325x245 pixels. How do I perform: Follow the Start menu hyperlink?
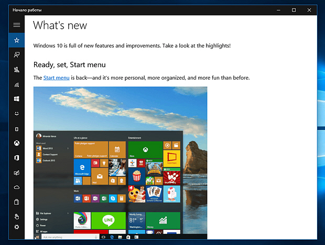(57, 78)
